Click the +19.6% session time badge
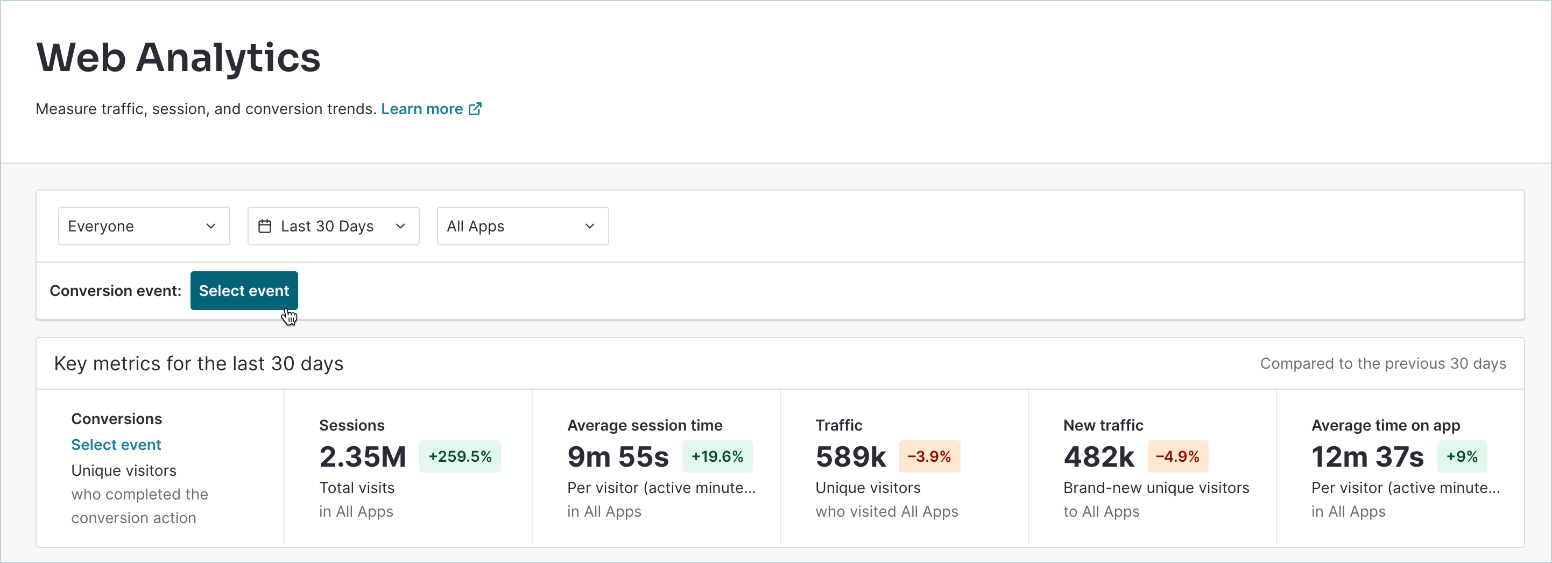This screenshot has width=1552, height=563. (x=717, y=456)
